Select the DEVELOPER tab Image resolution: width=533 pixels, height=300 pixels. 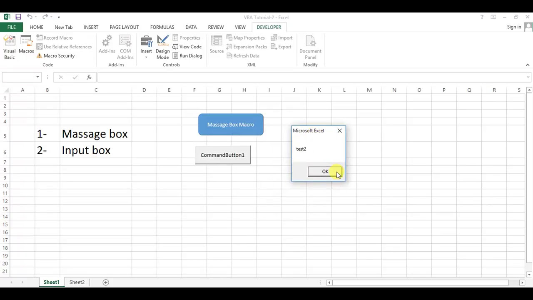(x=269, y=27)
